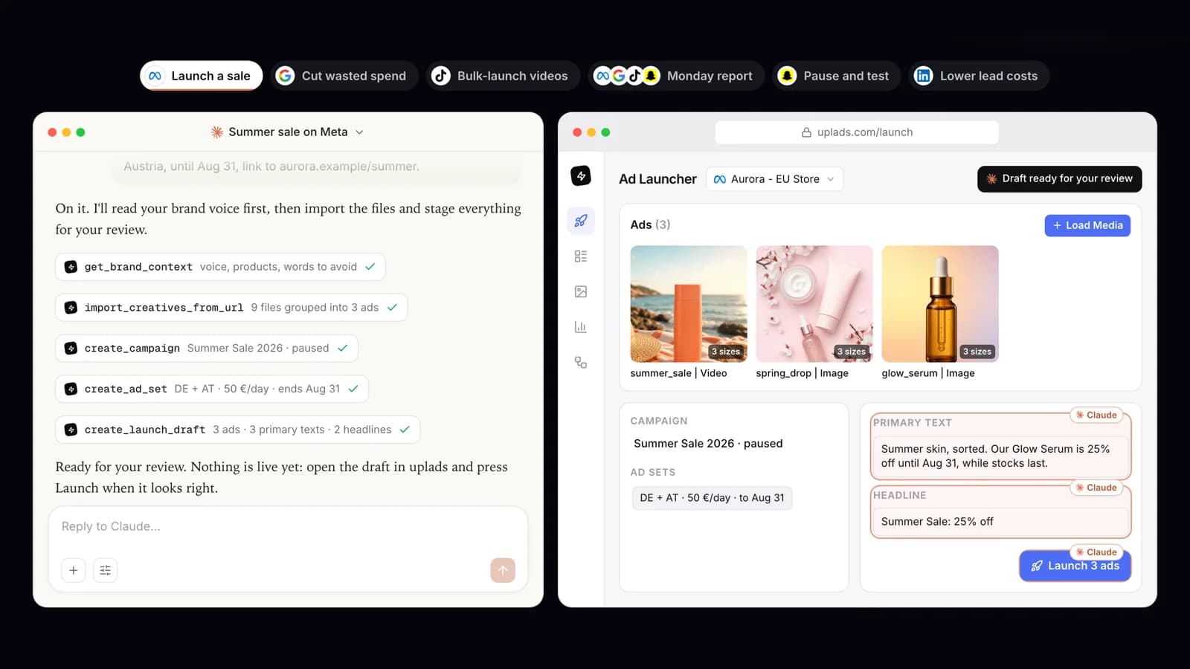Click the uplads lightning logo in sidebar

(x=581, y=175)
